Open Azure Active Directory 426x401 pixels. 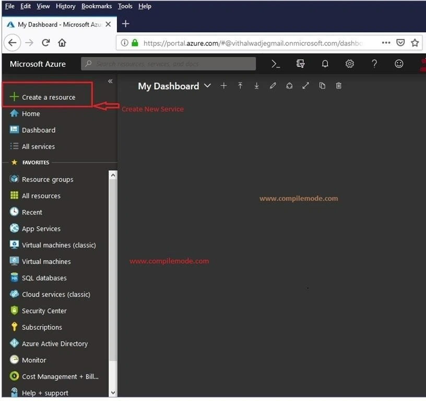(x=49, y=344)
